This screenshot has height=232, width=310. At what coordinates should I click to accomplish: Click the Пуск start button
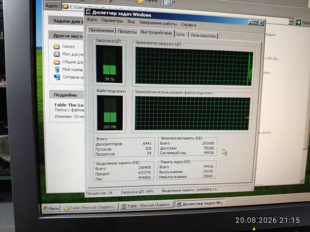(51, 208)
